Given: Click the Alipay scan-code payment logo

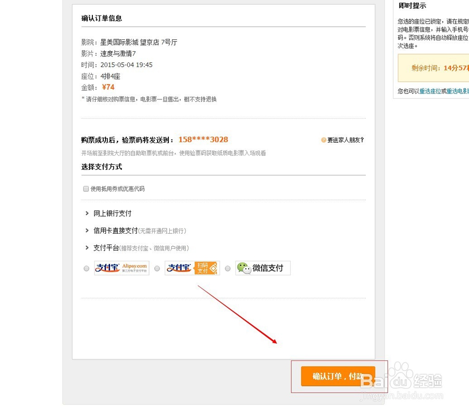Looking at the screenshot, I should click(192, 268).
